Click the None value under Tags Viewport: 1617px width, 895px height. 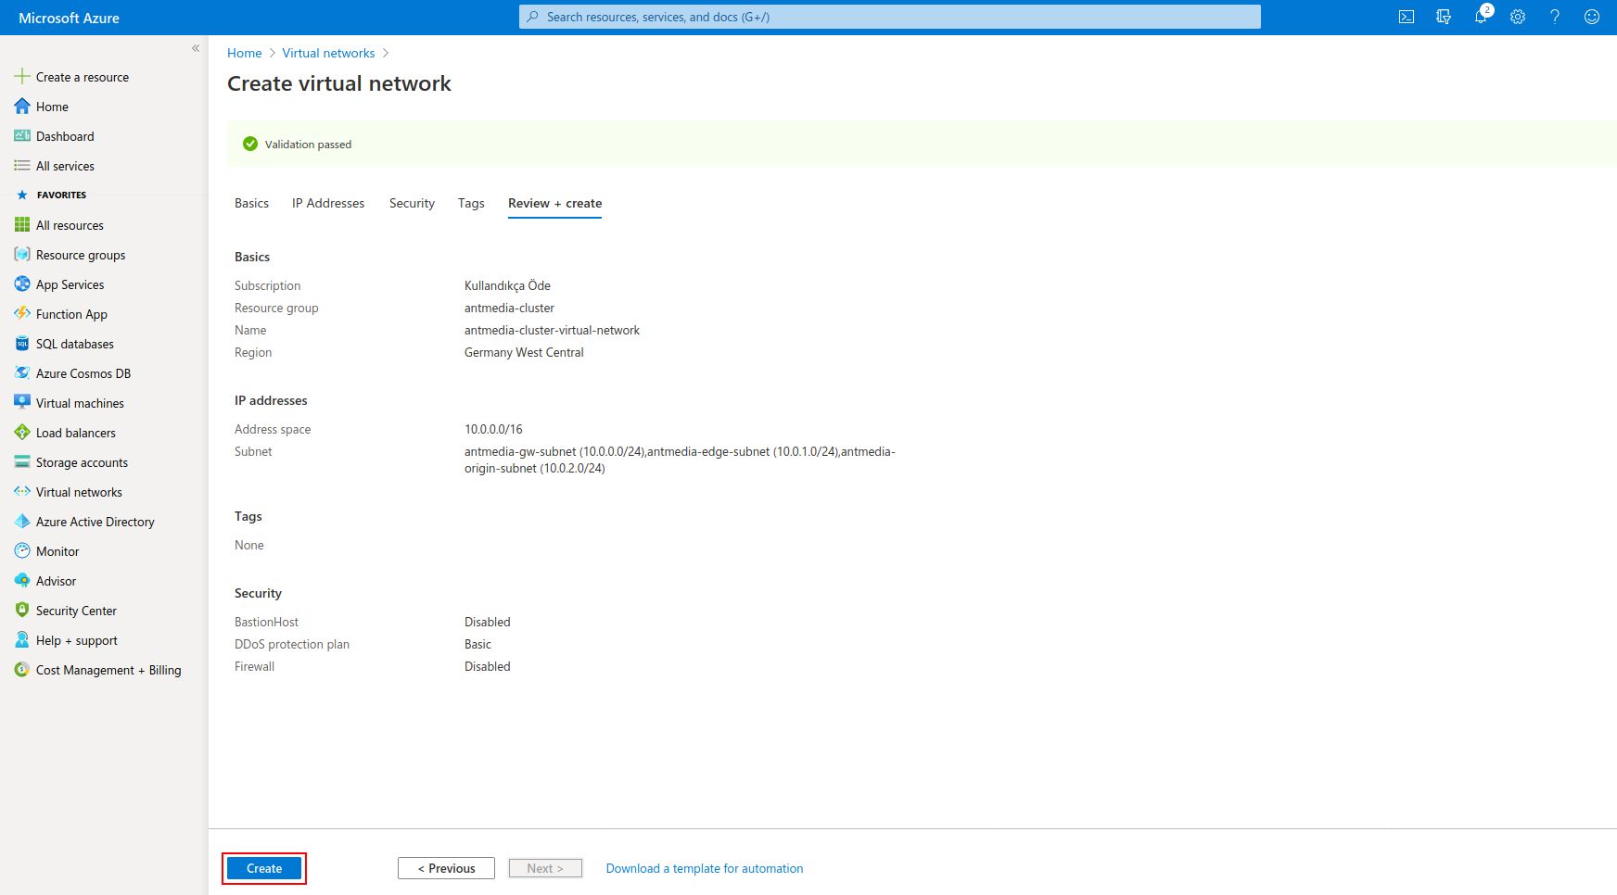pos(248,545)
